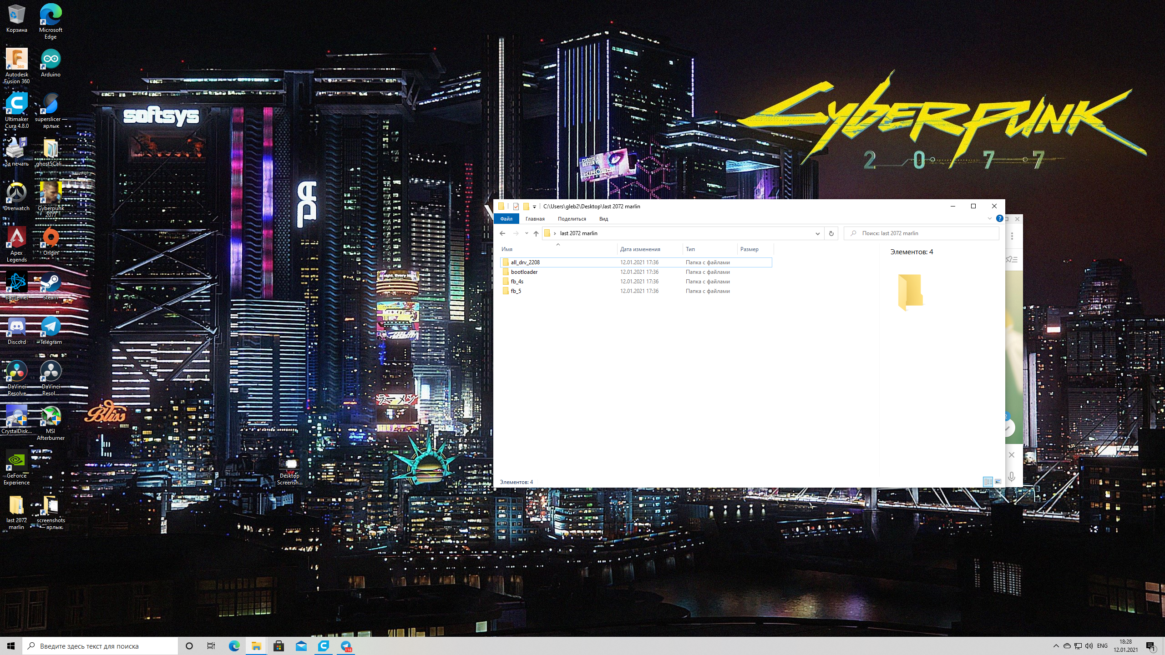Open Mail app from taskbar
Viewport: 1165px width, 655px height.
pos(301,646)
